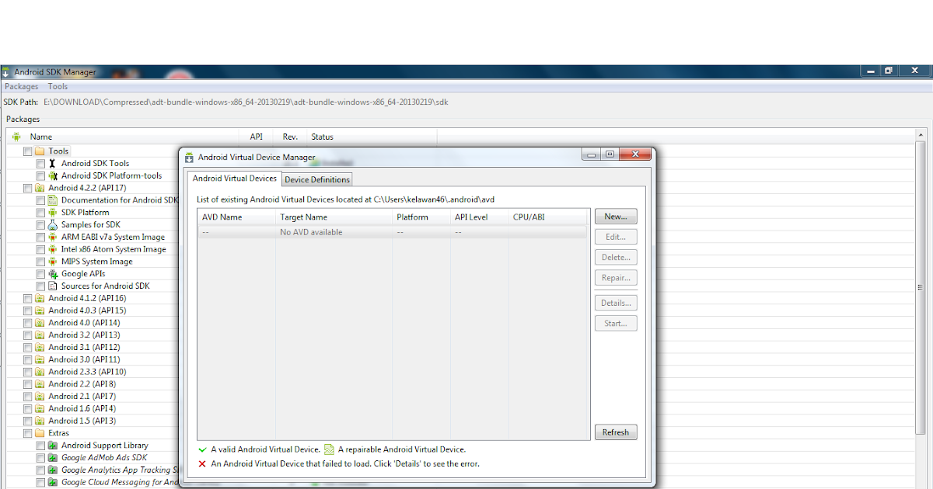Viewport: 933px width, 489px height.
Task: Select the No AVD available row
Action: coord(393,232)
